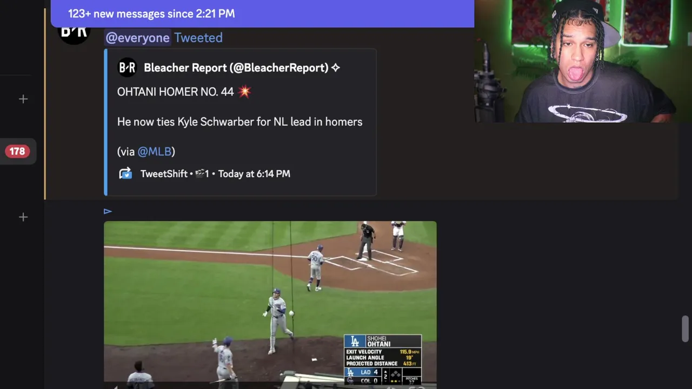This screenshot has width=692, height=389.
Task: Click the @everyone mention
Action: tap(137, 37)
